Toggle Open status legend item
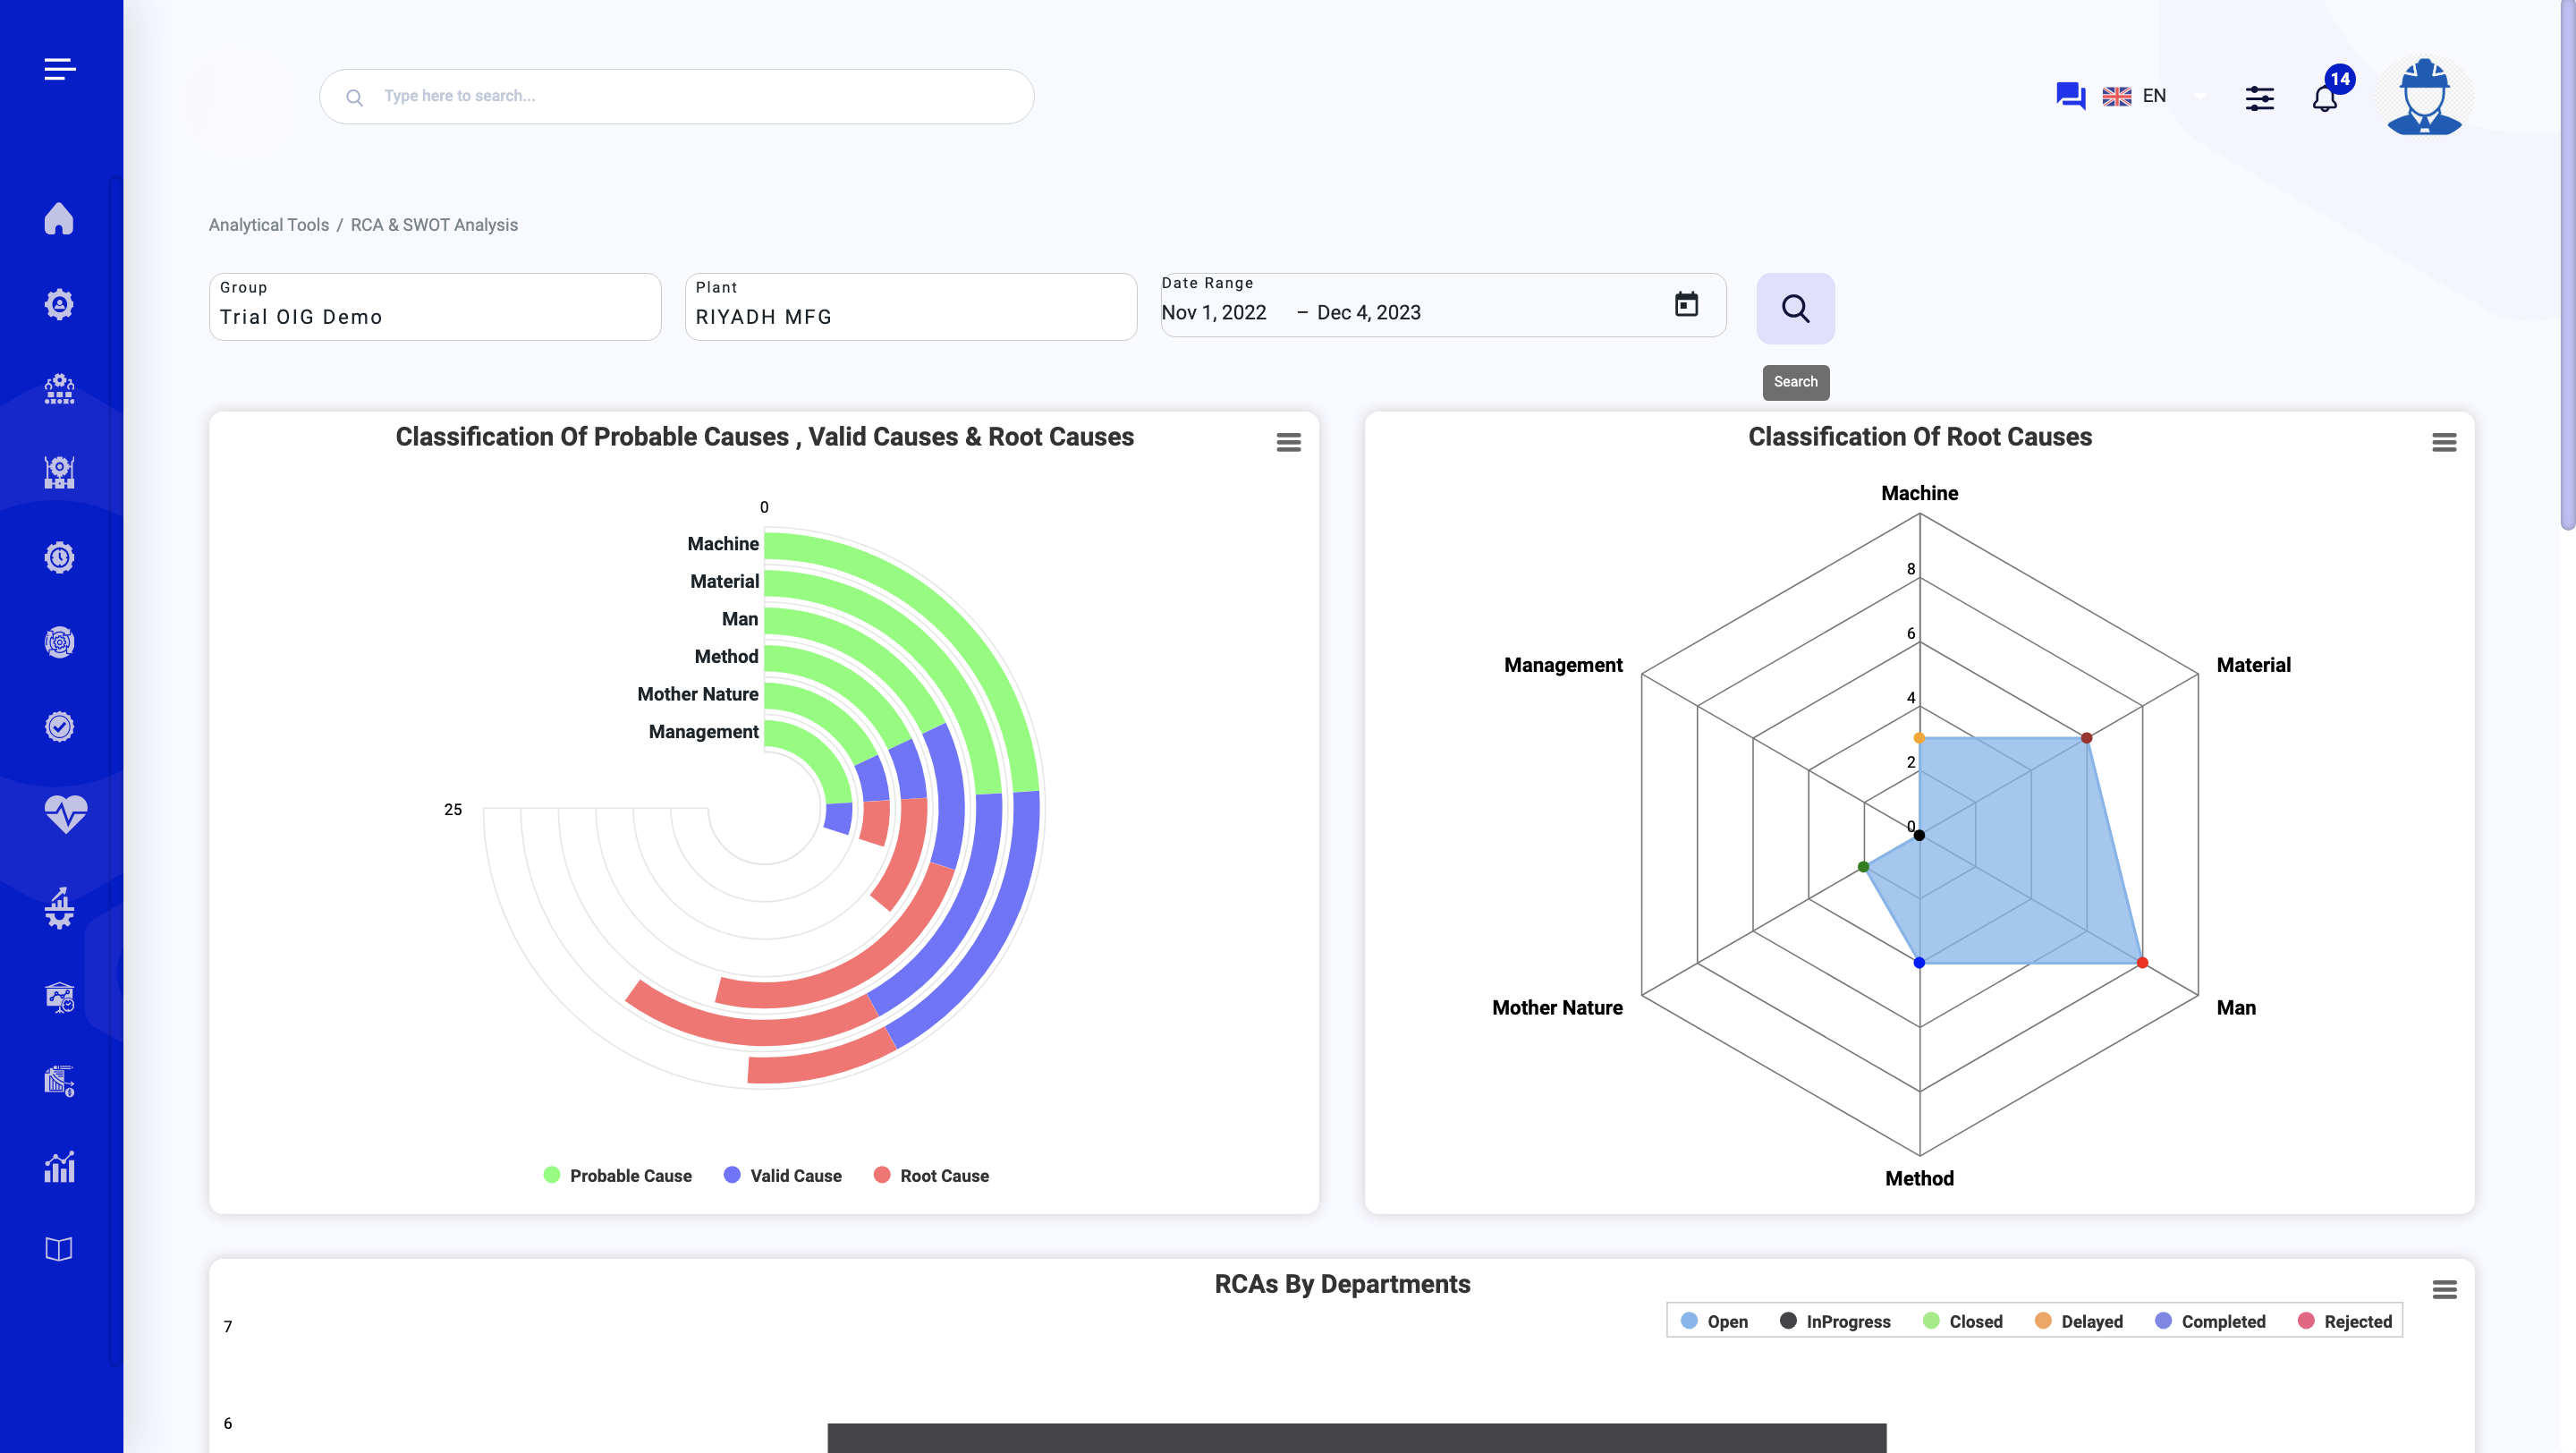This screenshot has width=2576, height=1453. [1714, 1322]
